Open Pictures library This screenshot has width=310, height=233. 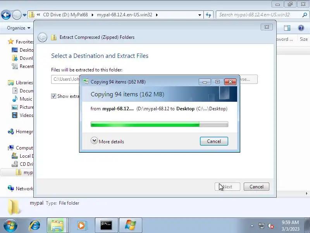pyautogui.click(x=23, y=107)
